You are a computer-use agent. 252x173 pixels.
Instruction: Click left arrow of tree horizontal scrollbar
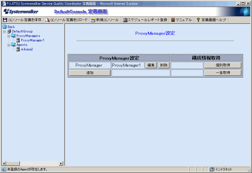[x=4, y=163]
